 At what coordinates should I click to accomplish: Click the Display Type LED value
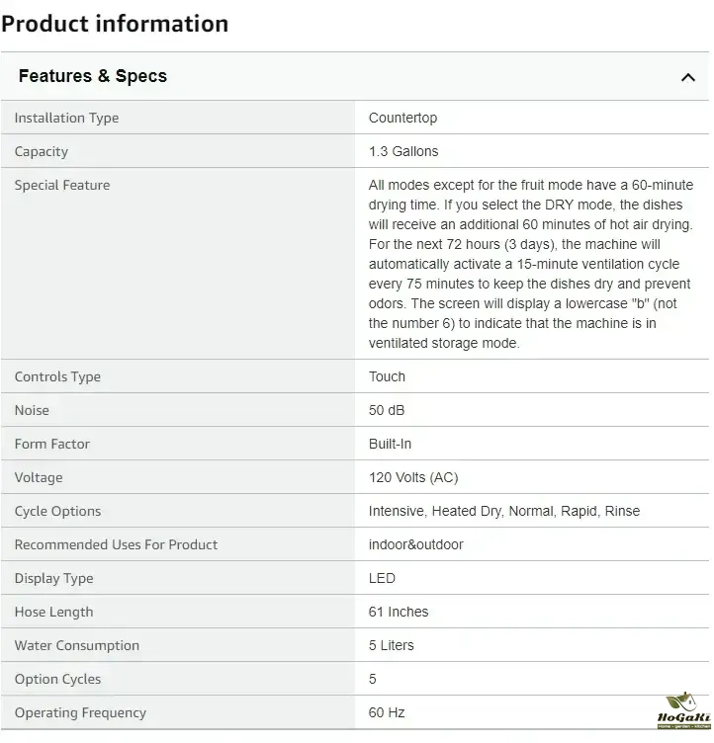click(x=382, y=578)
